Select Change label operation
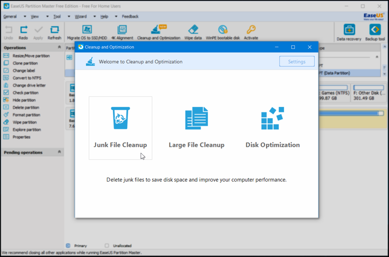The height and width of the screenshot is (257, 389). tap(24, 71)
